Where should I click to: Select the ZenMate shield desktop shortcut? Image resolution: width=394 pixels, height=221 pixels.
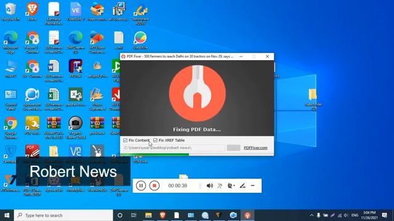(x=10, y=153)
